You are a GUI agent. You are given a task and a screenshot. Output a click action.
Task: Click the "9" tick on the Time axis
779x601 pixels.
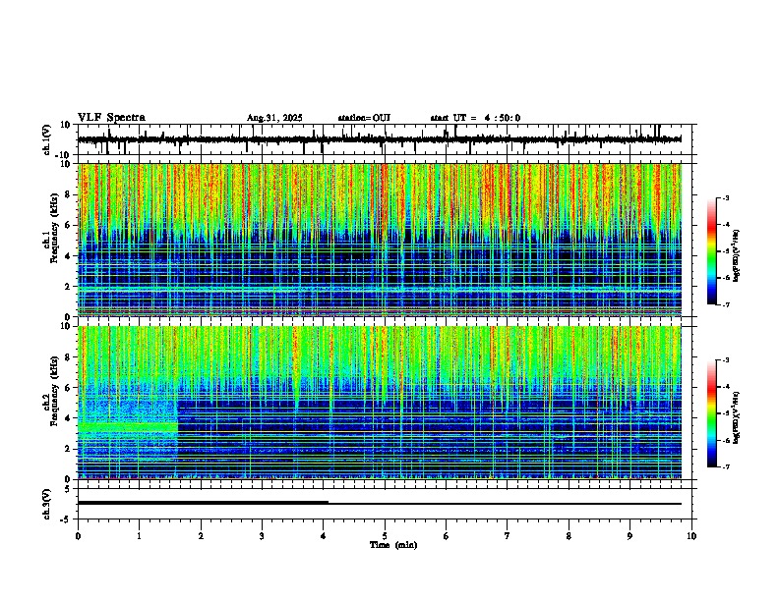(x=629, y=536)
